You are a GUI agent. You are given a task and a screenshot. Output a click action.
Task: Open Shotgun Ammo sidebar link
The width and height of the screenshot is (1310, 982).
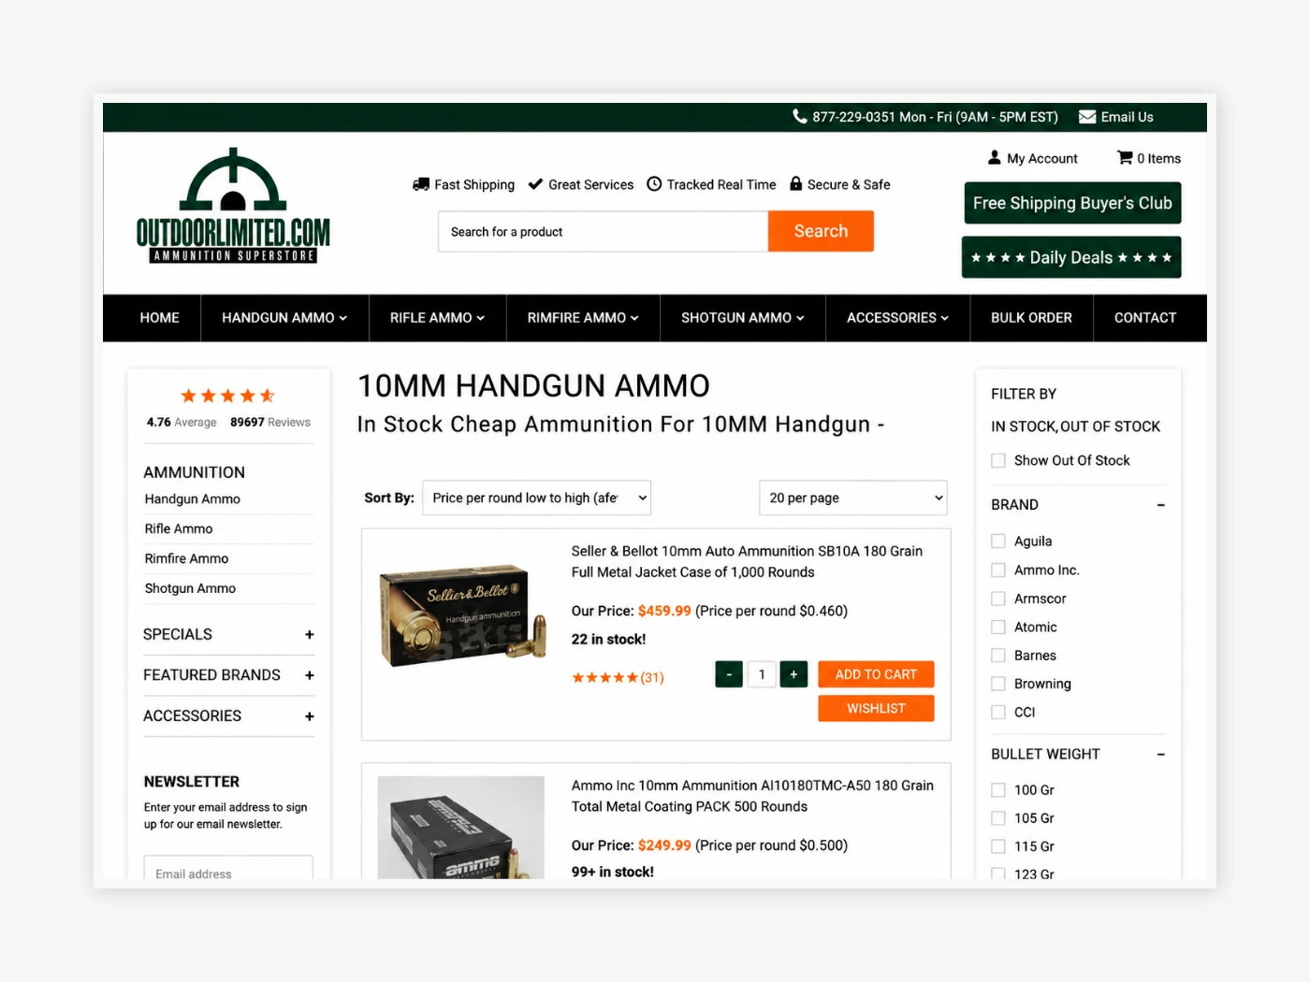190,589
